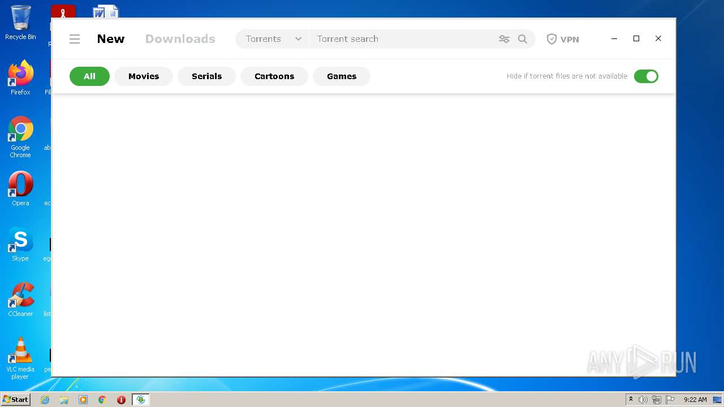Open the Word document on desktop
724x407 pixels.
pos(106,11)
